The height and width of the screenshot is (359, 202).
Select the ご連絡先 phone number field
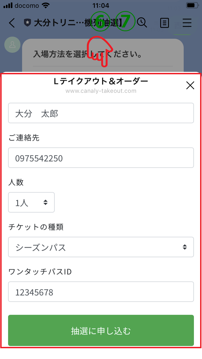[101, 158]
